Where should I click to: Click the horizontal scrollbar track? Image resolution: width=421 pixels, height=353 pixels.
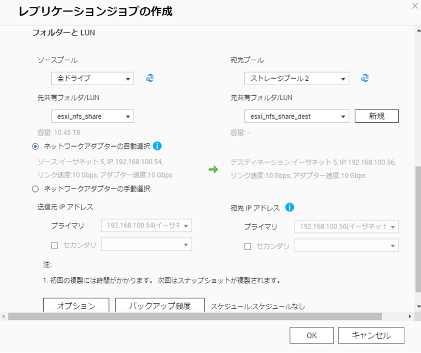[395, 316]
